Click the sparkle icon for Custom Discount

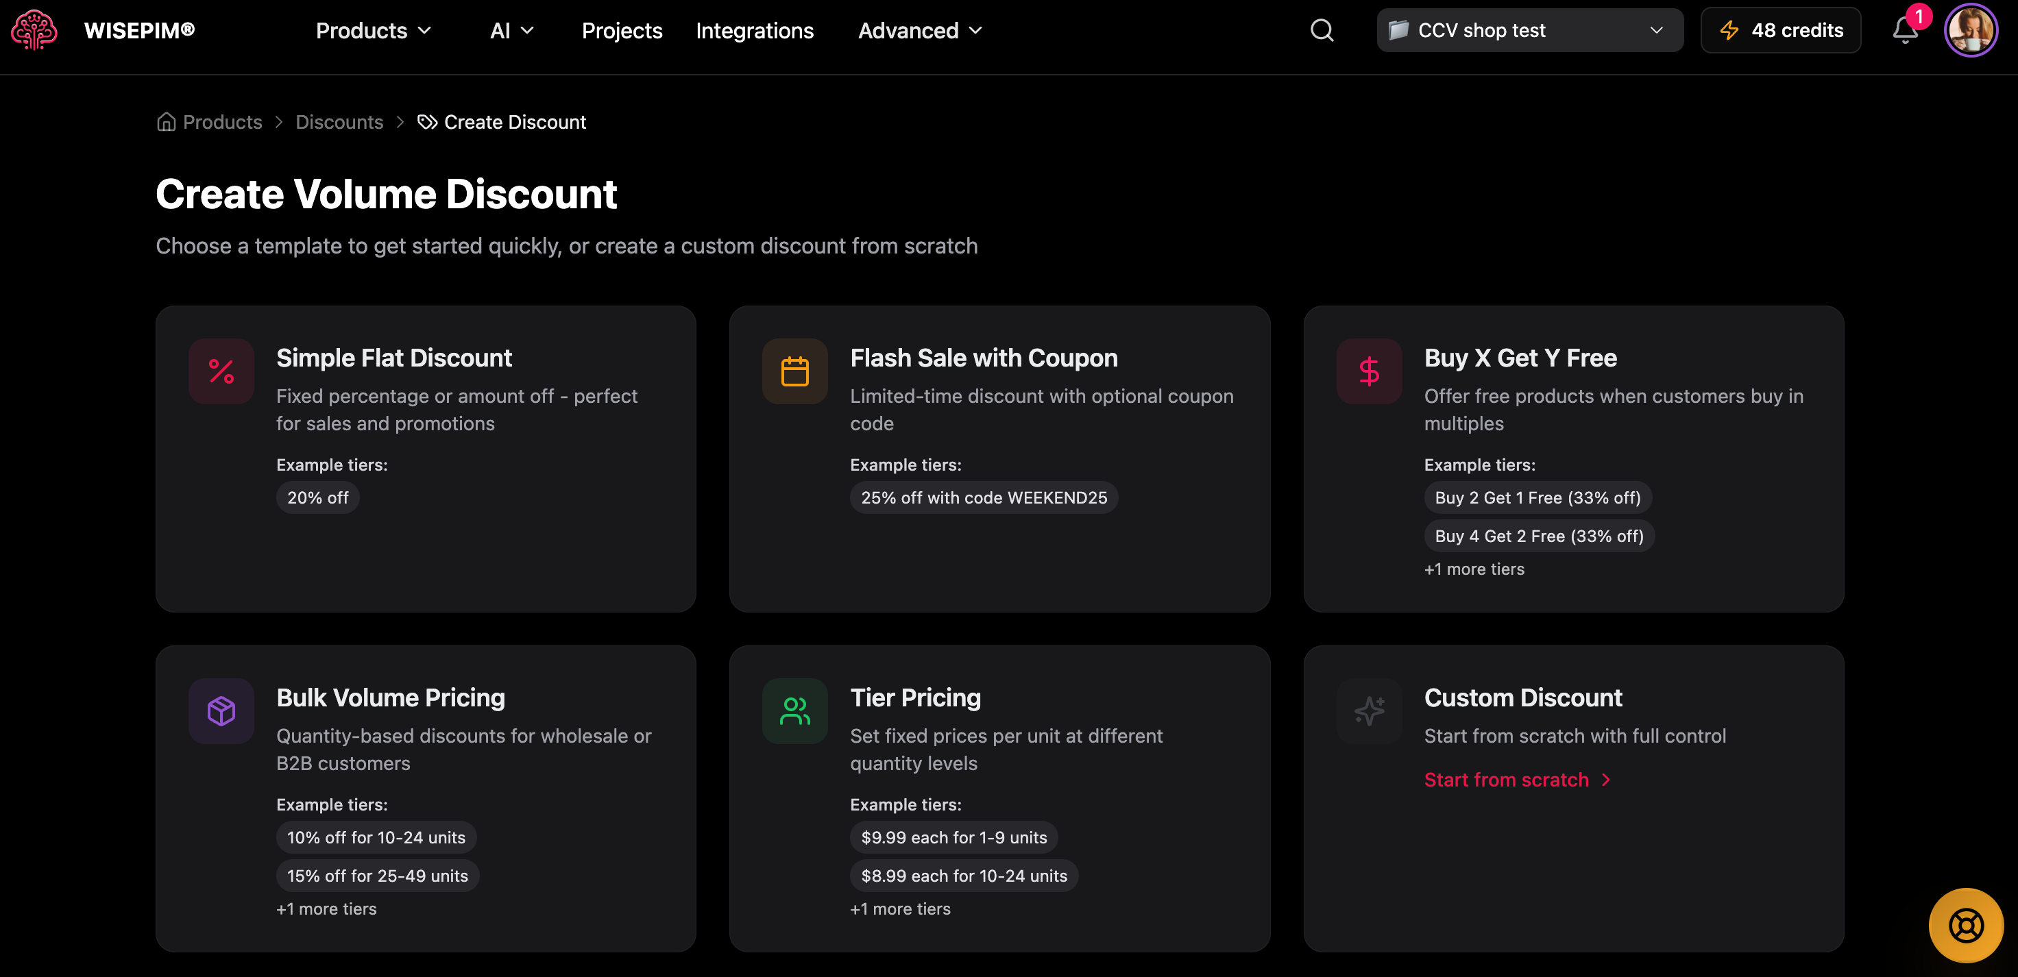[x=1369, y=711]
